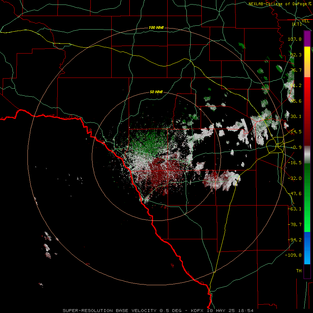Click the 92.3 velocity scale value

click(x=296, y=55)
